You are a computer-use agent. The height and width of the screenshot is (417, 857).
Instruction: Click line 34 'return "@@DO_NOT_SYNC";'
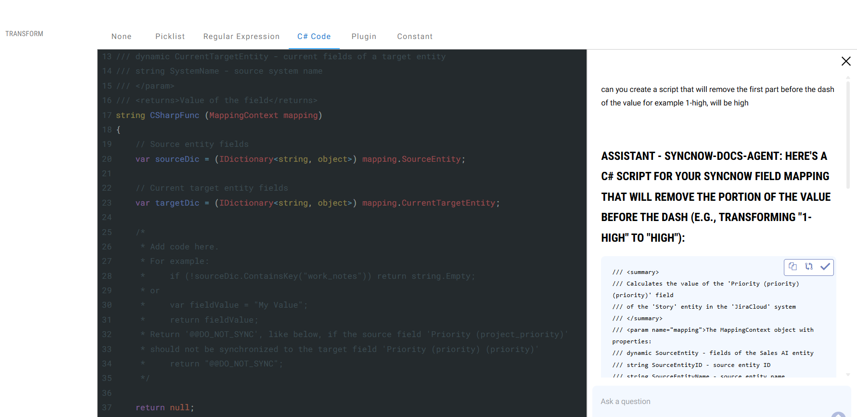click(x=226, y=364)
